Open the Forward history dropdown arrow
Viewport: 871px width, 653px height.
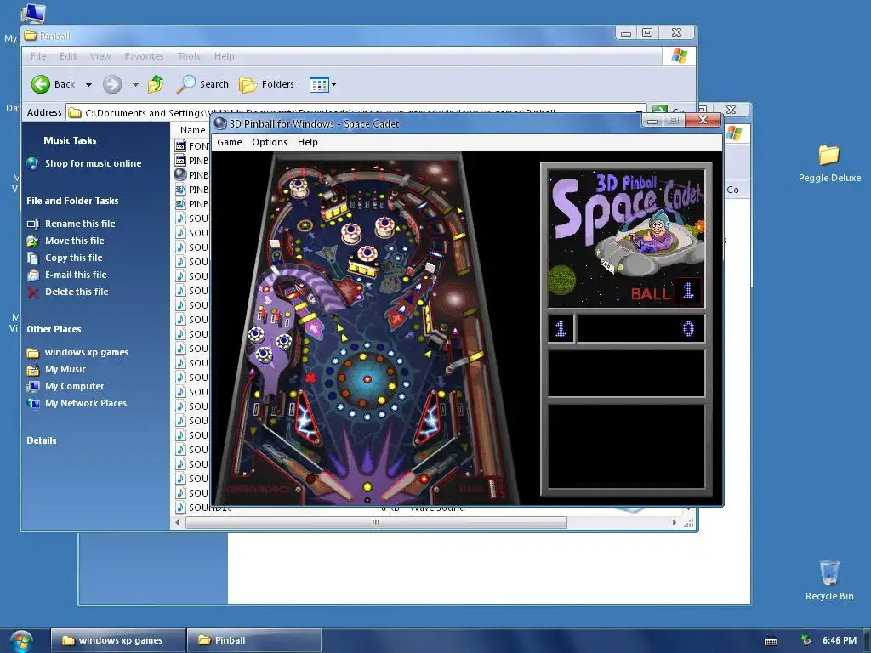[x=135, y=85]
